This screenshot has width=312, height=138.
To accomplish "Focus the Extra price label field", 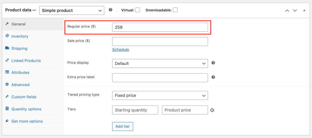I will click(x=160, y=78).
